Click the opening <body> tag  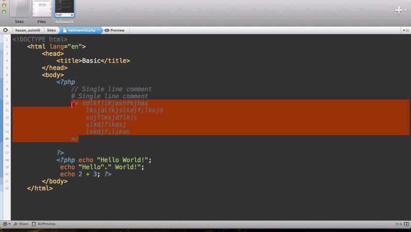coord(53,75)
